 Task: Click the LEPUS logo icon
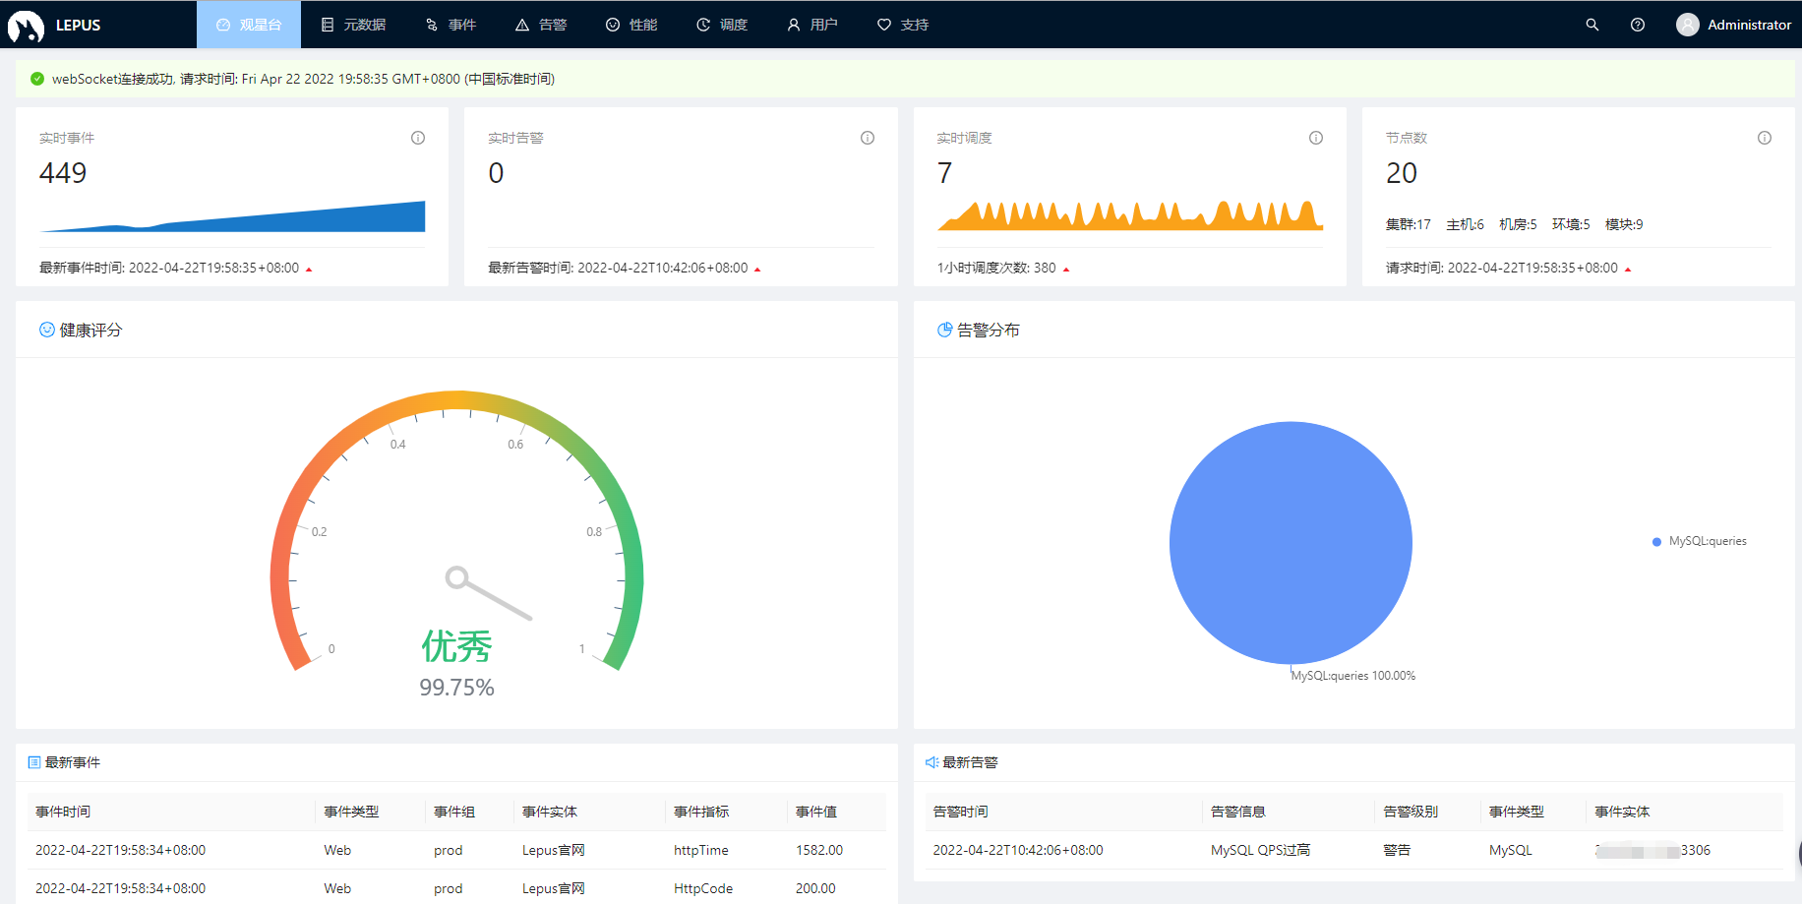[26, 26]
